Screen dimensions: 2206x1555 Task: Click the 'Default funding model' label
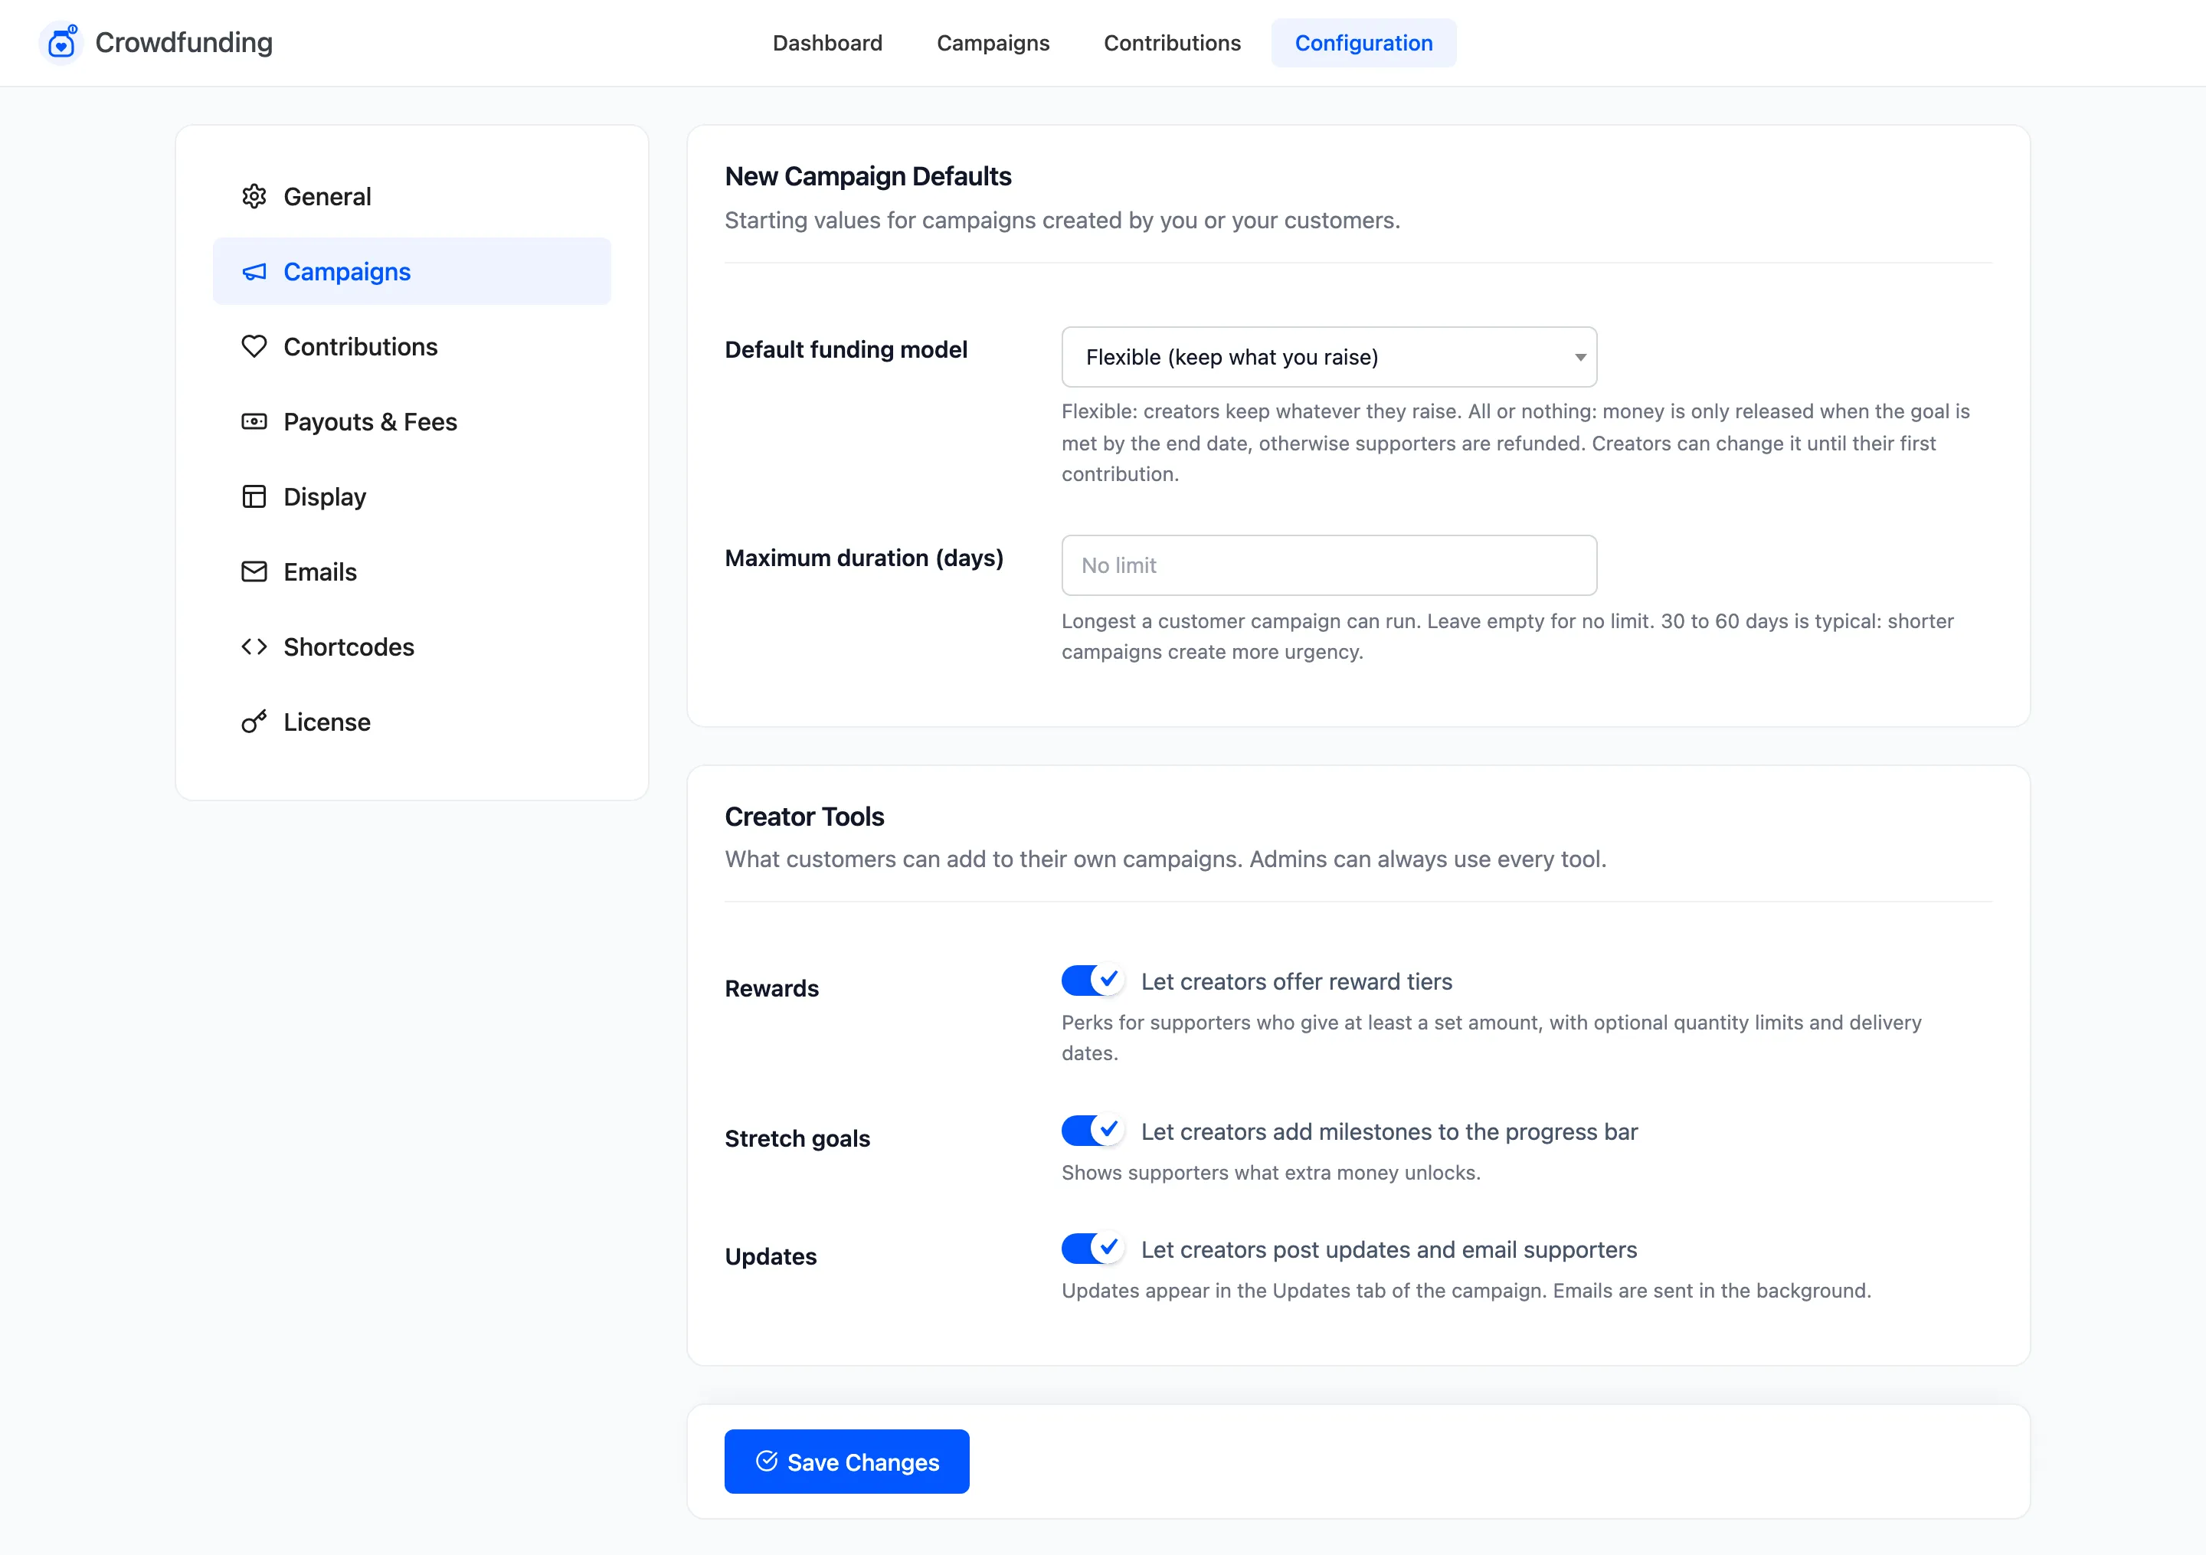(x=846, y=349)
